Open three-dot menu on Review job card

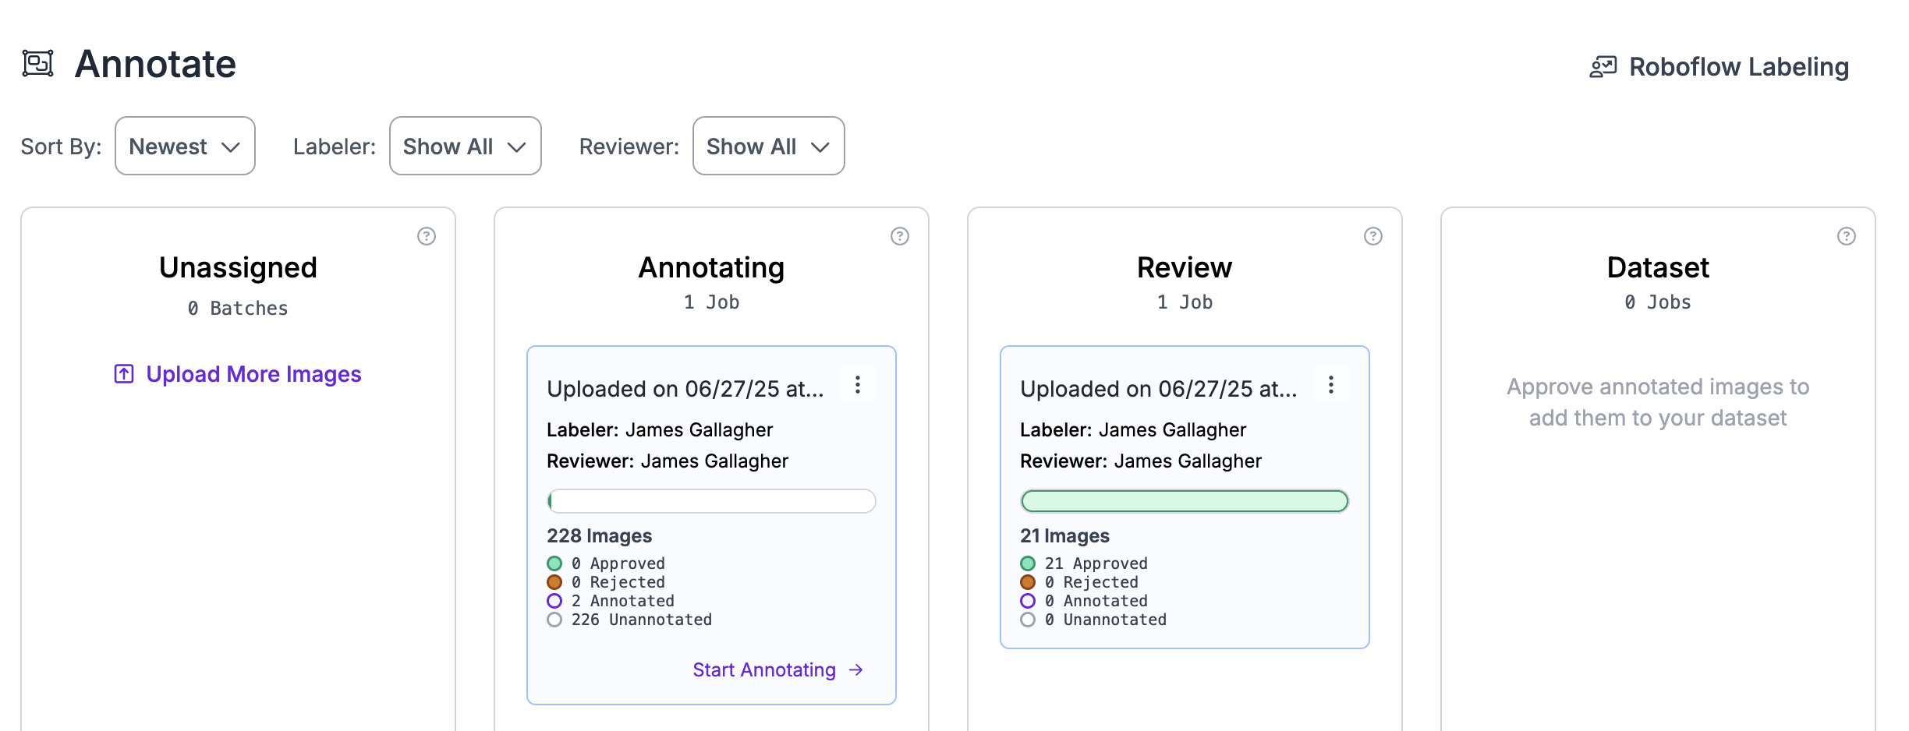(x=1330, y=385)
